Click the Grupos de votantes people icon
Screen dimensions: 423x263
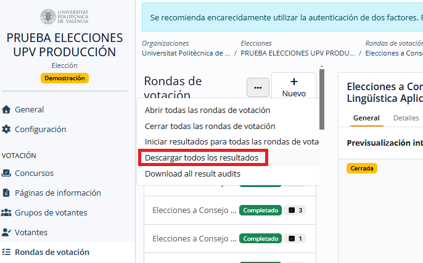(6, 212)
